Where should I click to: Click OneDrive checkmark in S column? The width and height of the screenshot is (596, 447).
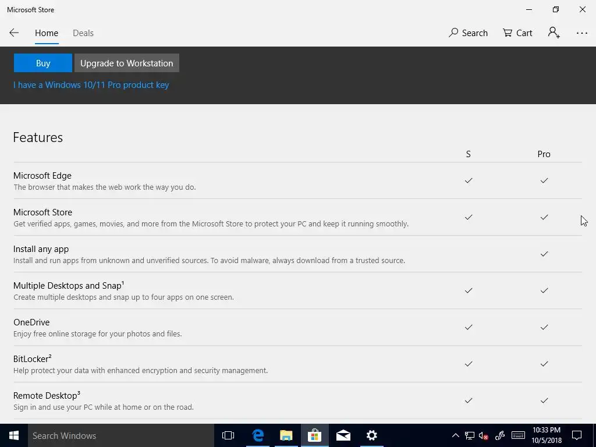tap(469, 327)
